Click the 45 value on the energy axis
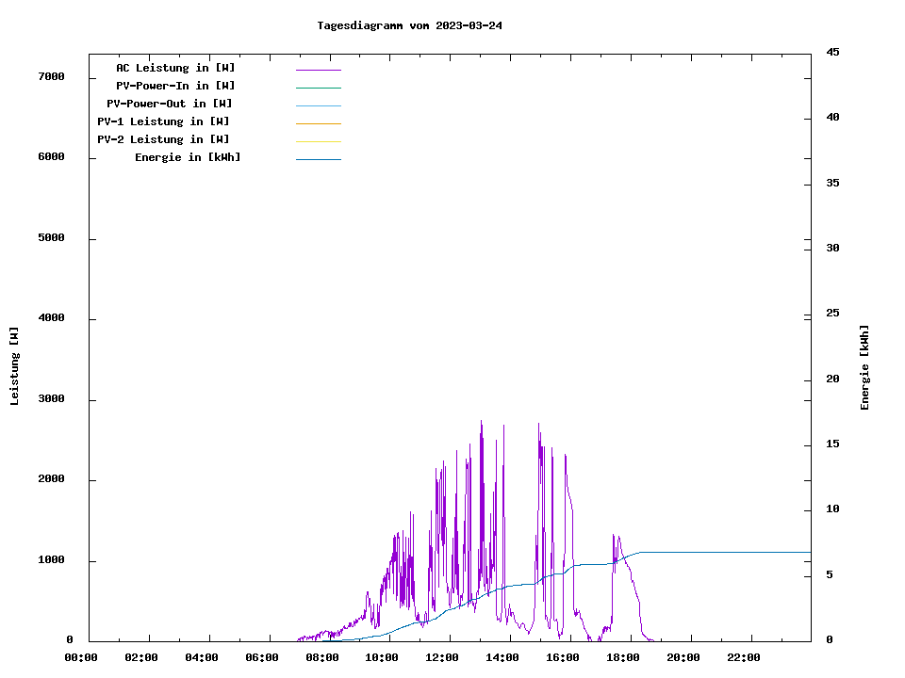 833,52
